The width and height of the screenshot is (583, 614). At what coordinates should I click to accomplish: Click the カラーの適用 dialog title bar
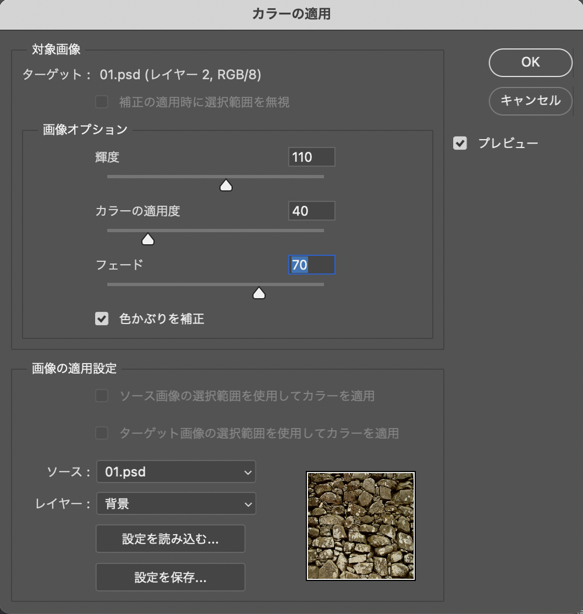291,14
